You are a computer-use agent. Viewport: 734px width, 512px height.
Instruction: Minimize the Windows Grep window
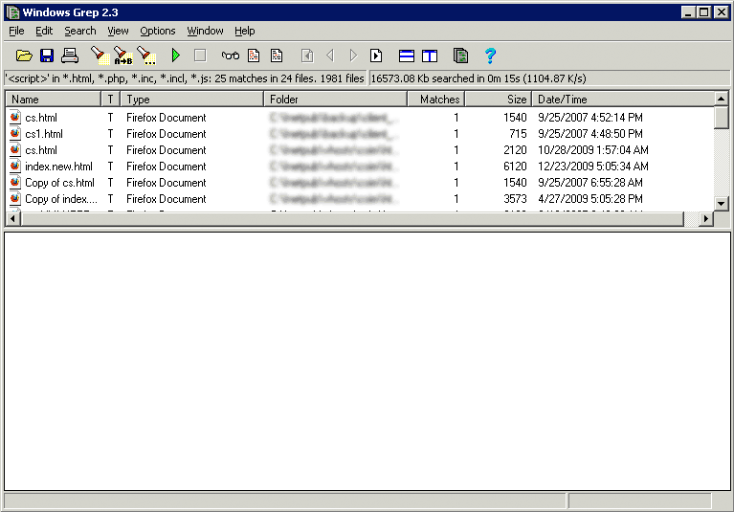coord(688,12)
